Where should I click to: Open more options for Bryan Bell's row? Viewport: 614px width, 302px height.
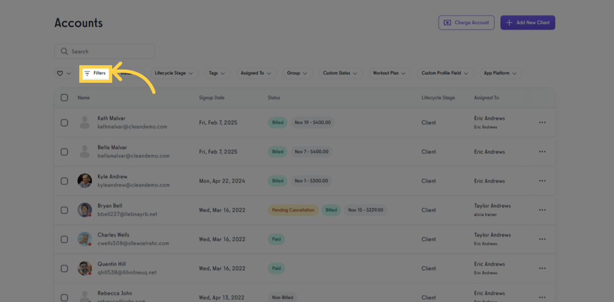pyautogui.click(x=542, y=210)
